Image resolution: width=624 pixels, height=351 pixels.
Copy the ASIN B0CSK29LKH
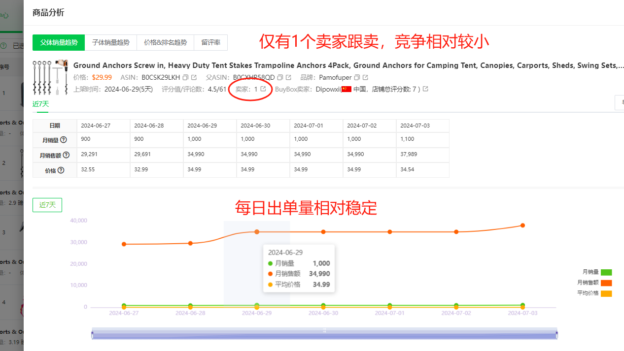pos(185,78)
